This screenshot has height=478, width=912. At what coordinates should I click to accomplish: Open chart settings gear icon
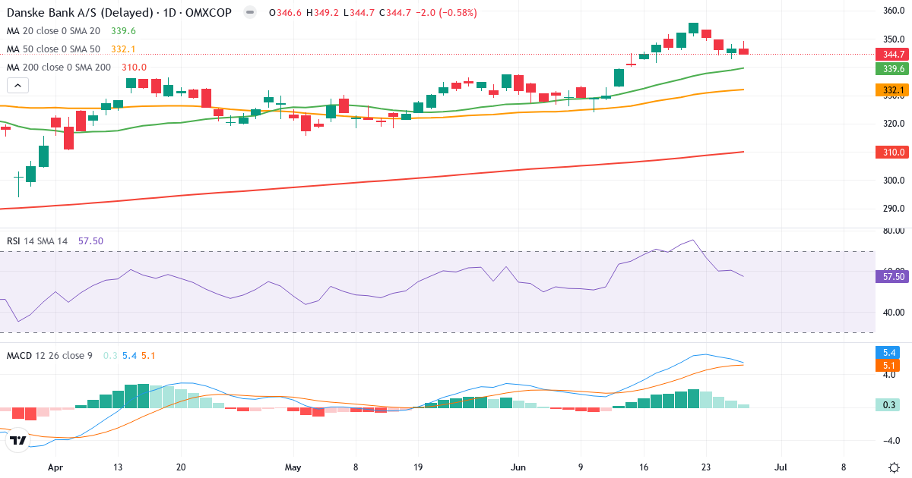coord(894,467)
